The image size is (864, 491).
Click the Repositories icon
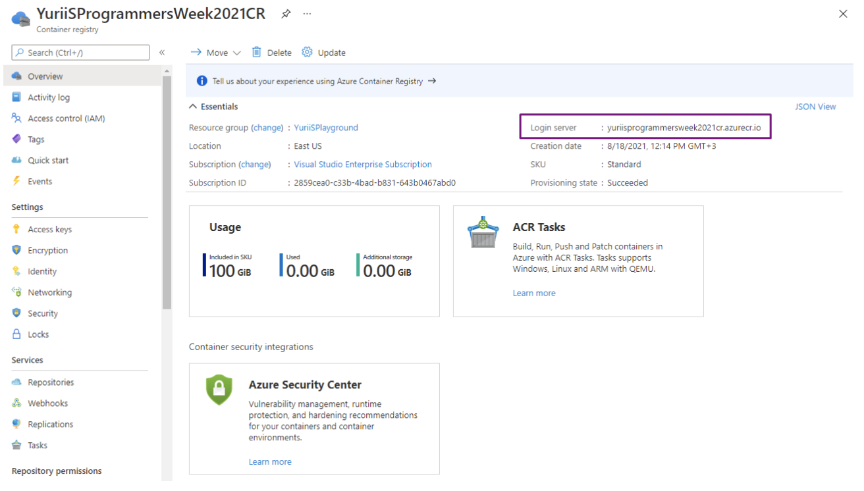tap(16, 382)
